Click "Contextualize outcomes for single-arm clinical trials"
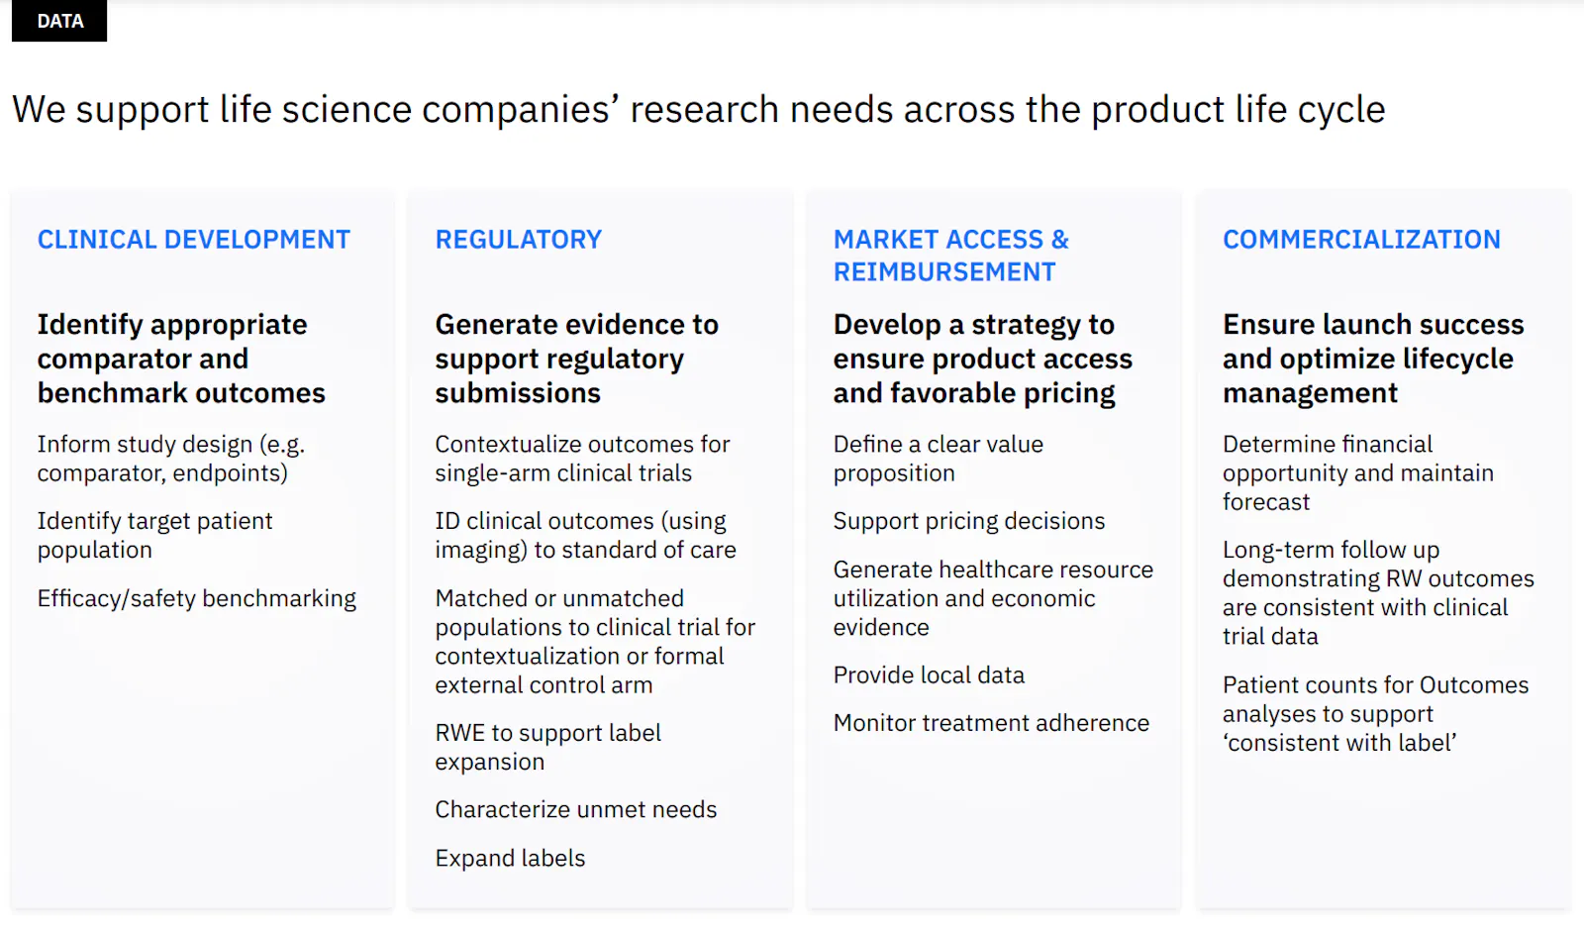 pos(582,459)
